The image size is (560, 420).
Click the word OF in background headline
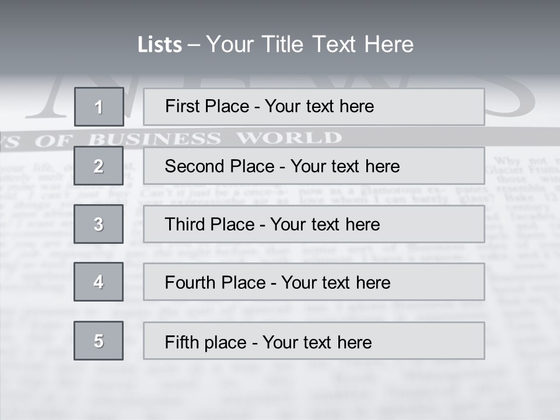54,141
